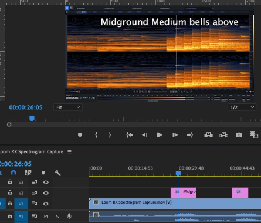
Task: Open the Fit zoom level dropdown
Action: pyautogui.click(x=68, y=107)
